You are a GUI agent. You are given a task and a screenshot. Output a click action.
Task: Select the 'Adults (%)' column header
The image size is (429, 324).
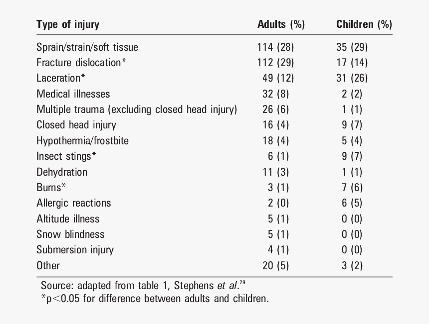click(281, 24)
